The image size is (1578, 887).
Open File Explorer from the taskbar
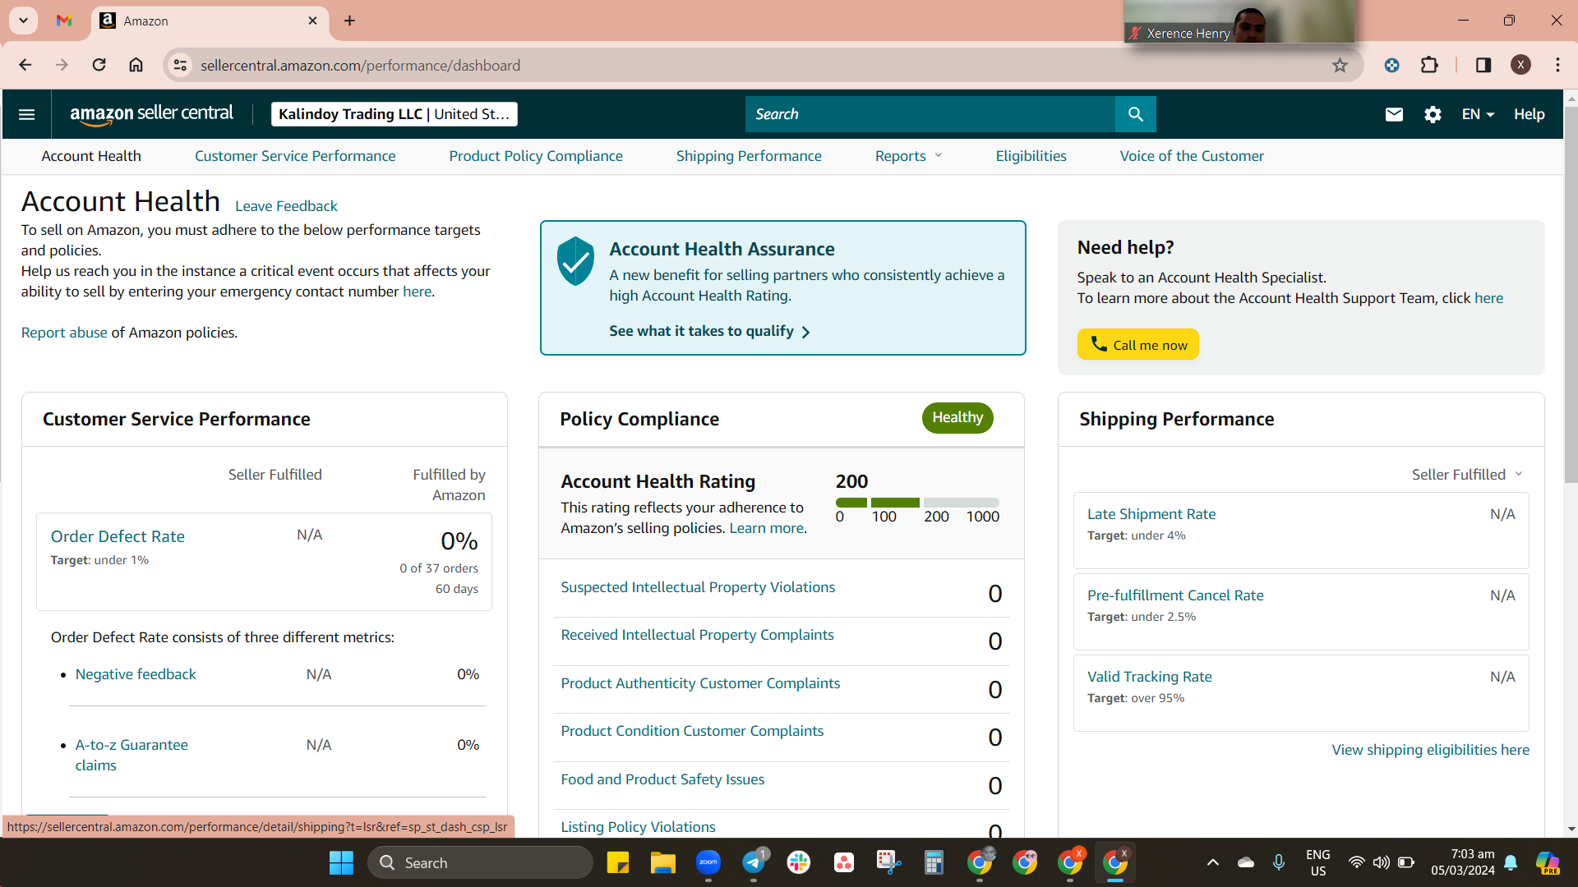tap(663, 862)
